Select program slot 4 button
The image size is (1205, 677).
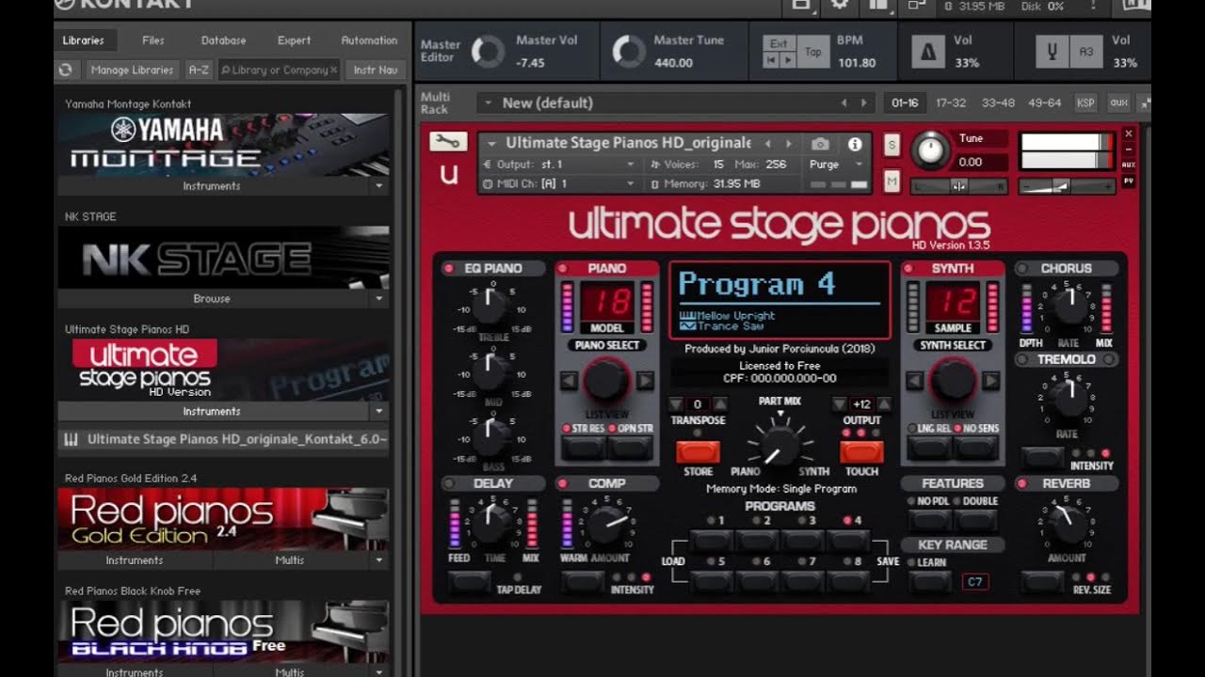click(x=847, y=541)
